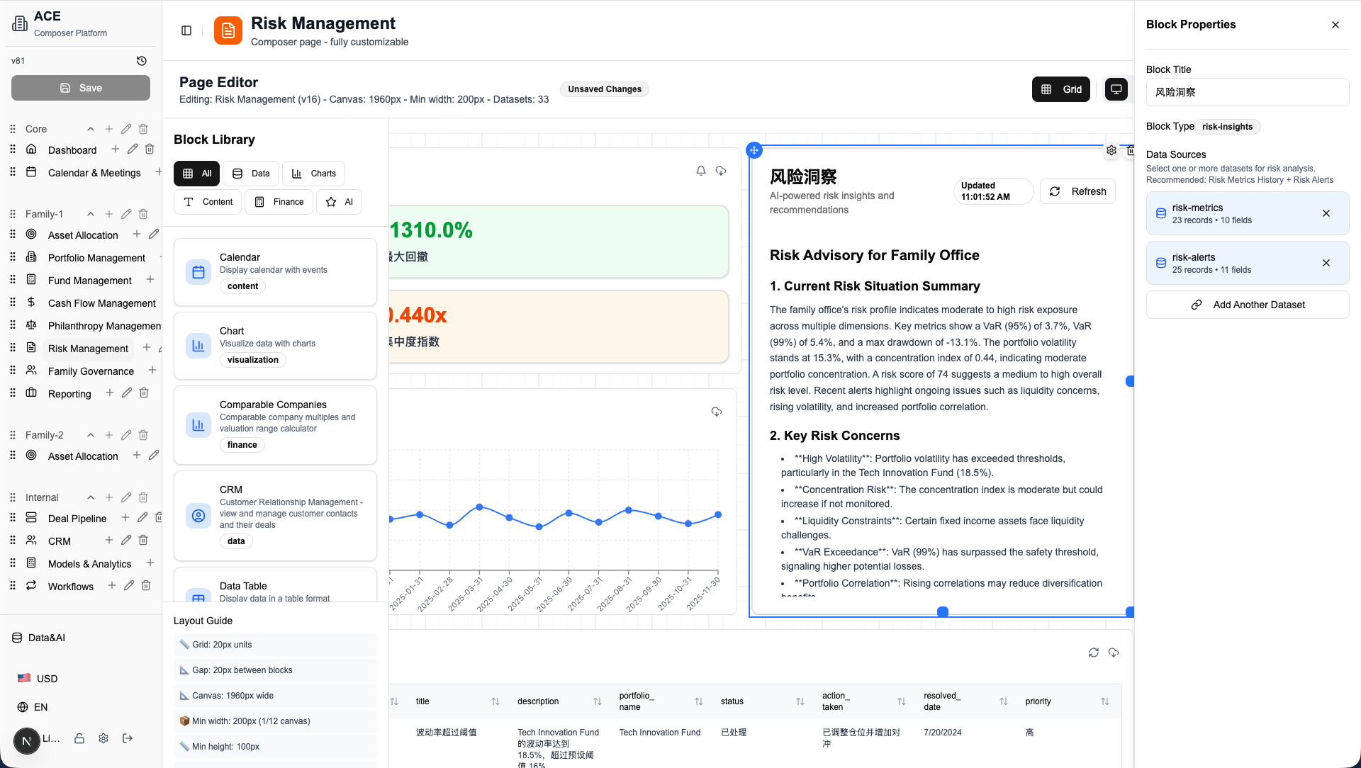The width and height of the screenshot is (1361, 768).
Task: Select the Charts tab in Block Library
Action: coord(313,174)
